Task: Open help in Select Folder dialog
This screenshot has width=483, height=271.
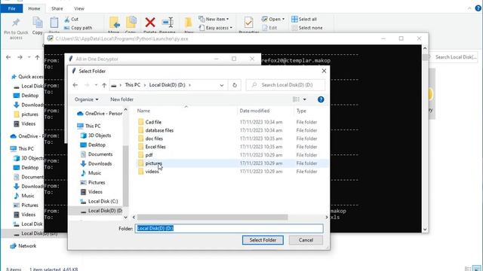Action: click(x=321, y=99)
